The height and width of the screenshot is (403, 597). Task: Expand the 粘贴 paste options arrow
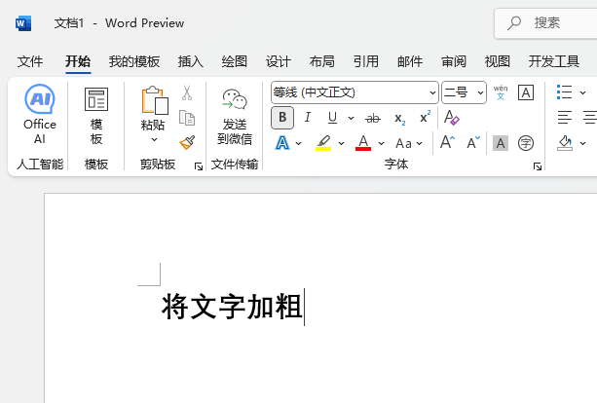[x=154, y=139]
